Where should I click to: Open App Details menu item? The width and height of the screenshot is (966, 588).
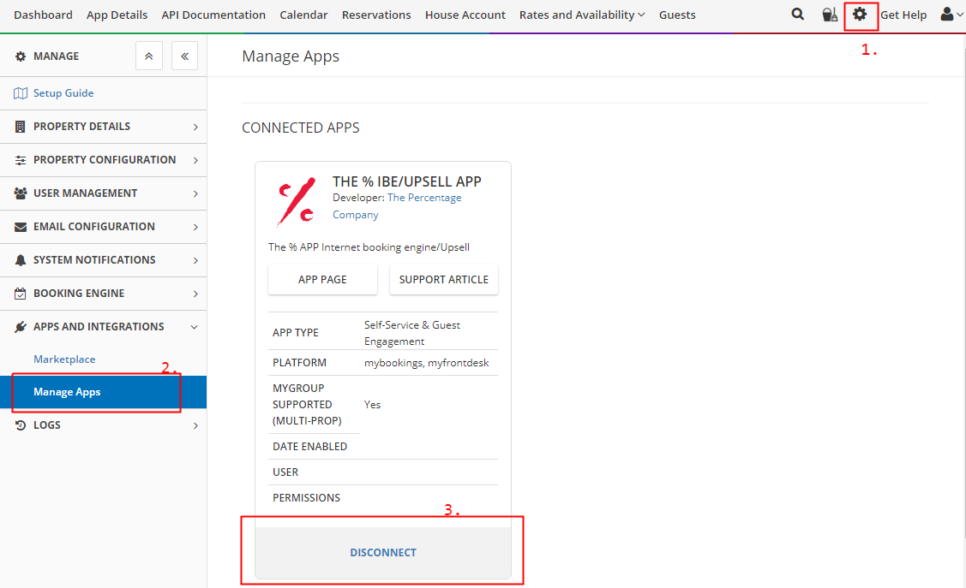(x=117, y=15)
